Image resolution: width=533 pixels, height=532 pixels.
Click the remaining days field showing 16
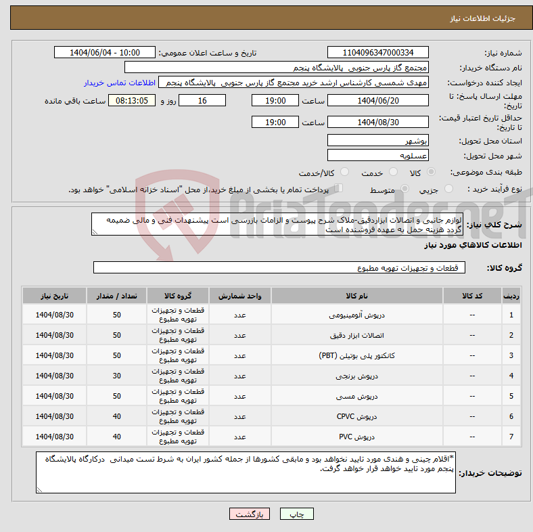(202, 101)
